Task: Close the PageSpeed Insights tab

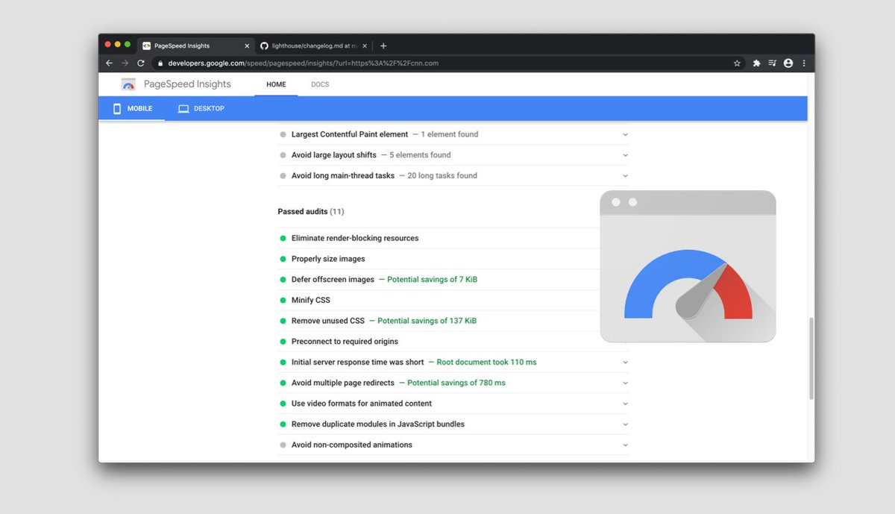Action: coord(245,46)
